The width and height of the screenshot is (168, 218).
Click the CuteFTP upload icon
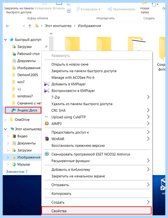tap(46, 117)
